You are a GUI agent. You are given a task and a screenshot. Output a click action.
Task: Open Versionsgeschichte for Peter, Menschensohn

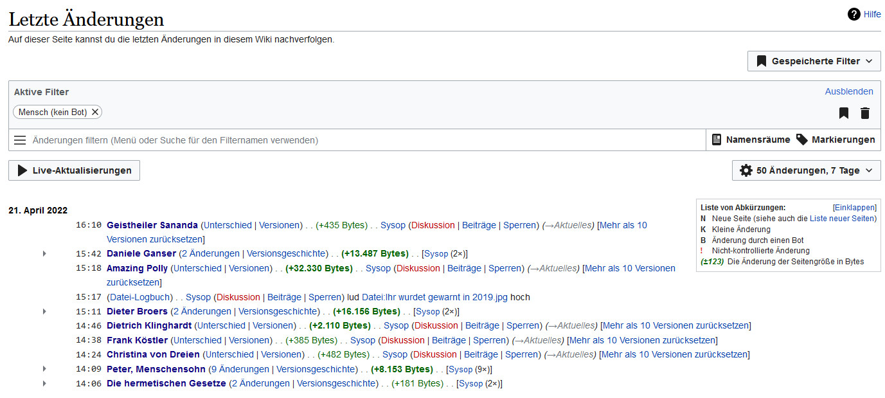[x=316, y=369]
